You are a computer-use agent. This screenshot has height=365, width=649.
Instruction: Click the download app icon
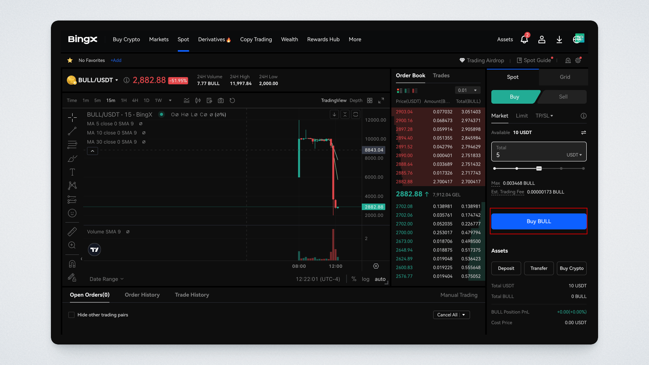click(559, 40)
